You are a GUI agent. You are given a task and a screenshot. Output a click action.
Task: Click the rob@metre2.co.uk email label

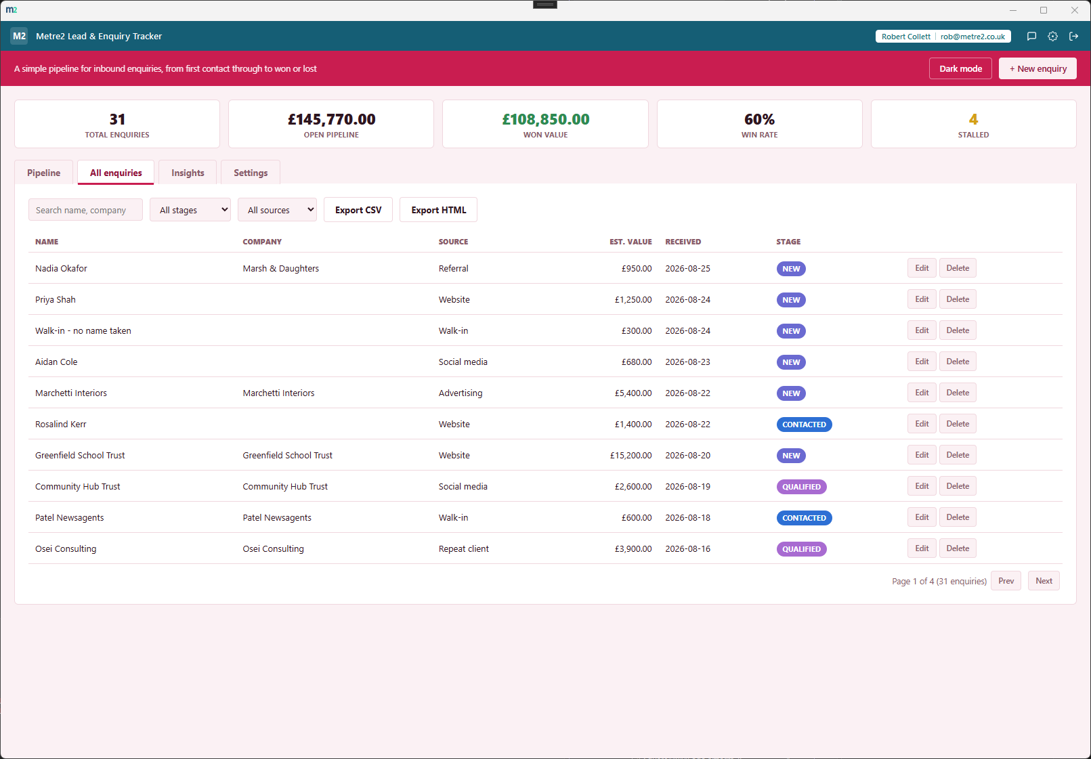972,37
